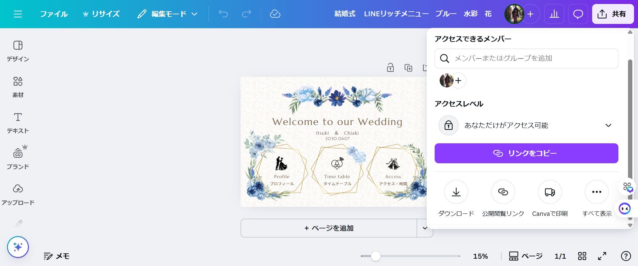The width and height of the screenshot is (638, 266).
Task: Open the アップロード sidebar tab
Action: [x=18, y=194]
